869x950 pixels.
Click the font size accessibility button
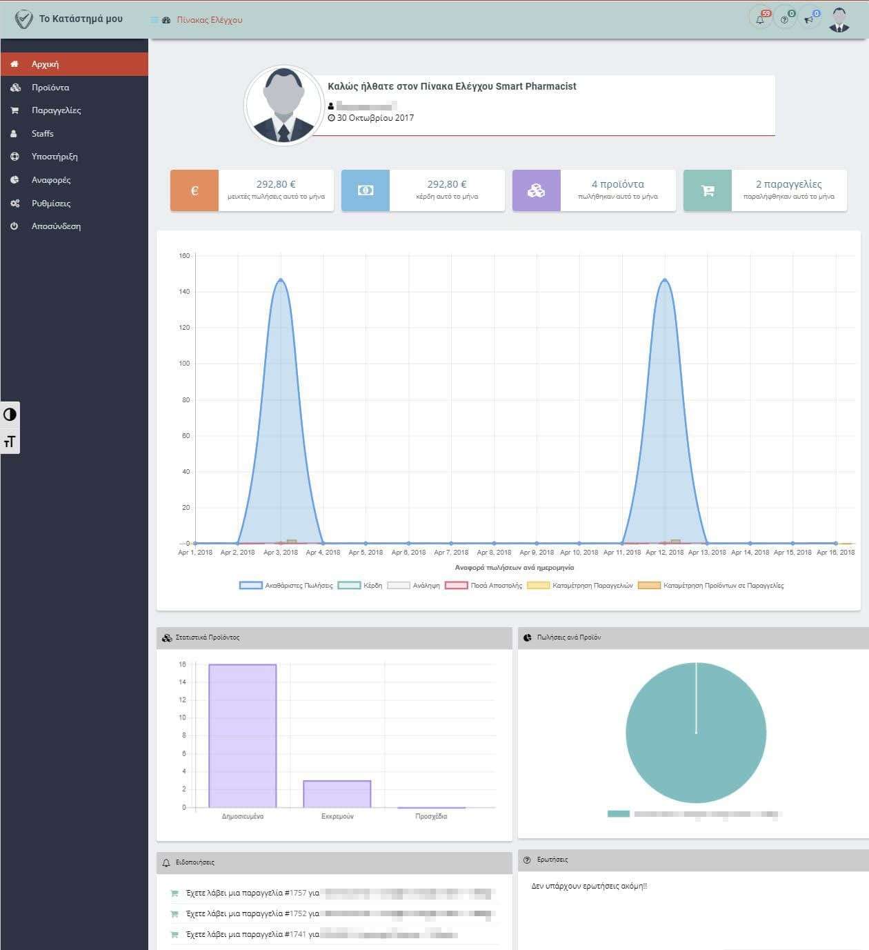[x=10, y=442]
